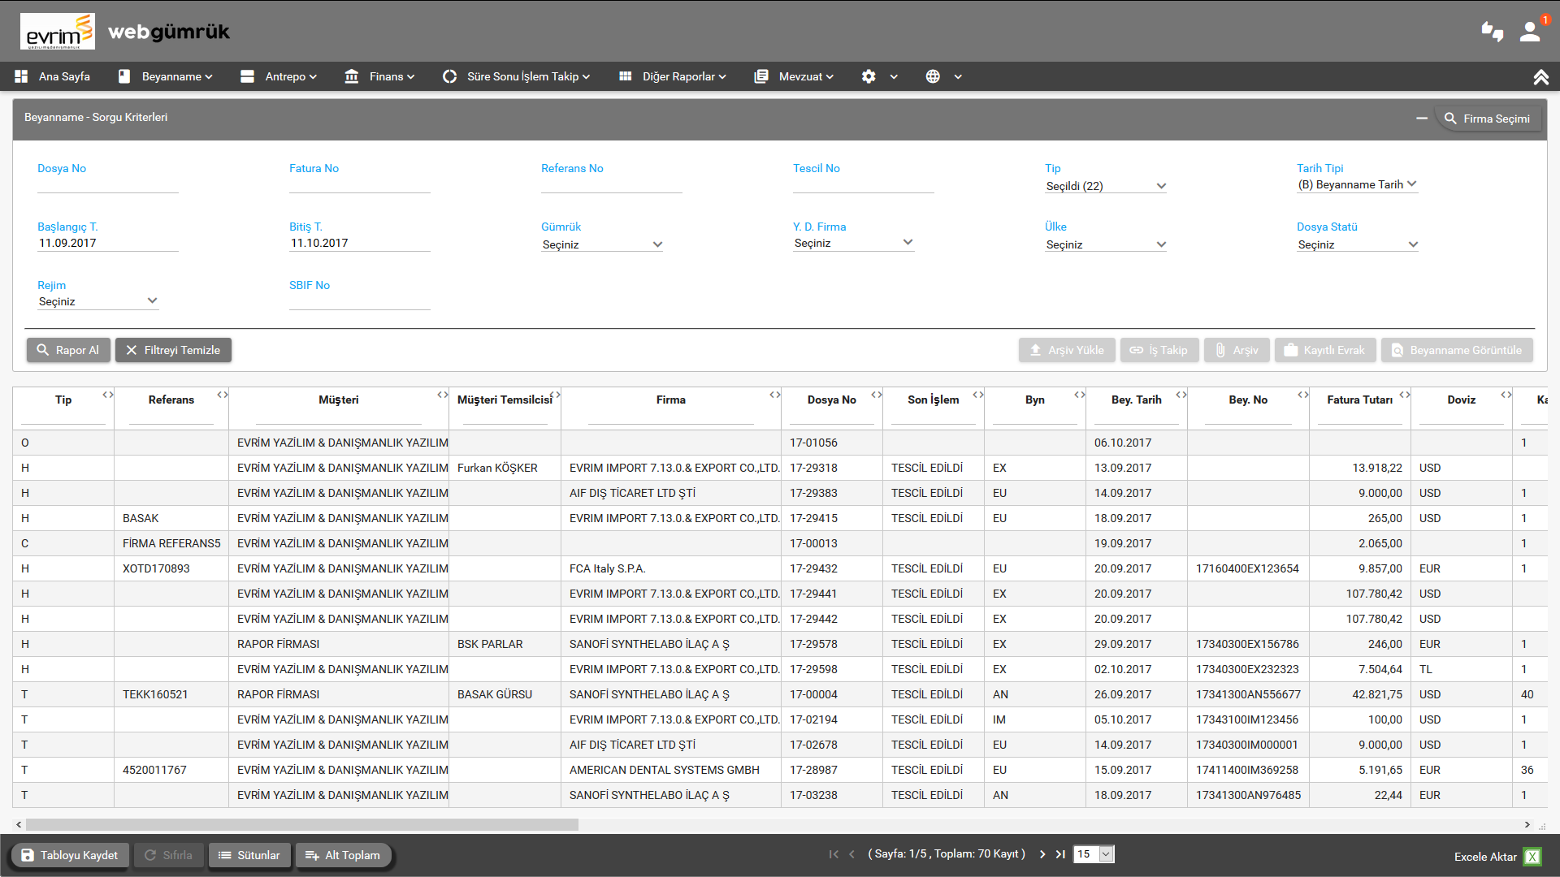Click the Excel export icon
The width and height of the screenshot is (1560, 877).
[x=1532, y=856]
